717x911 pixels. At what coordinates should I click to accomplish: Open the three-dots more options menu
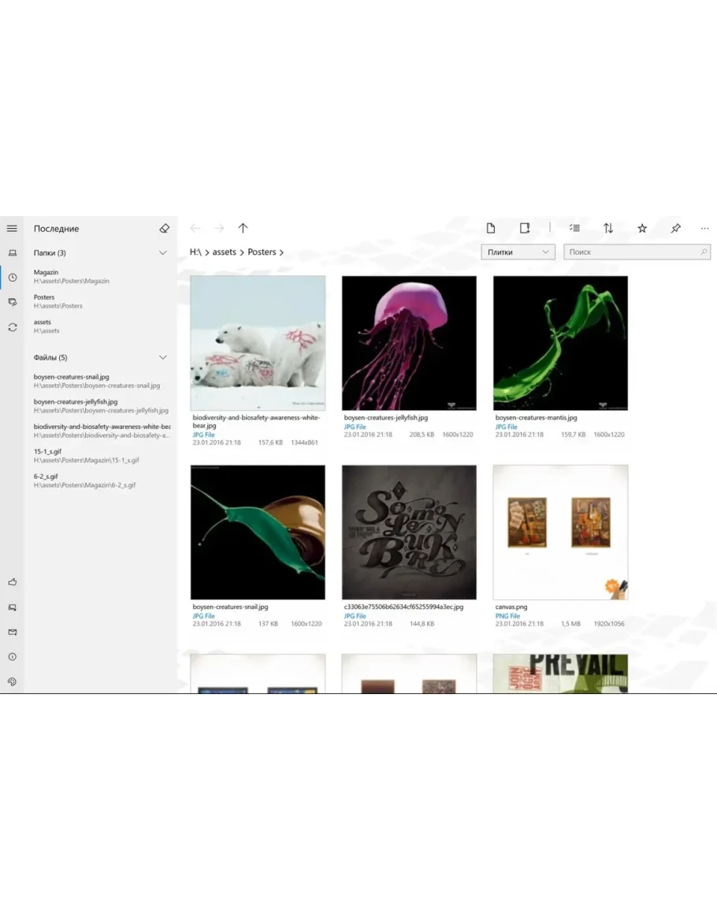point(704,229)
